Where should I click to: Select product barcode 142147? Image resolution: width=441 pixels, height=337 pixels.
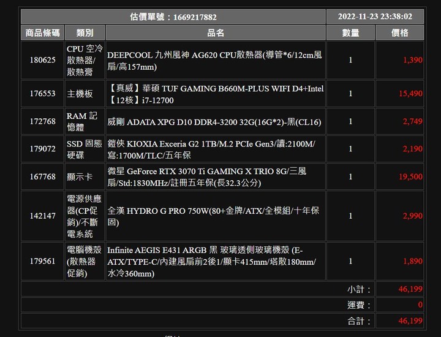[42, 216]
